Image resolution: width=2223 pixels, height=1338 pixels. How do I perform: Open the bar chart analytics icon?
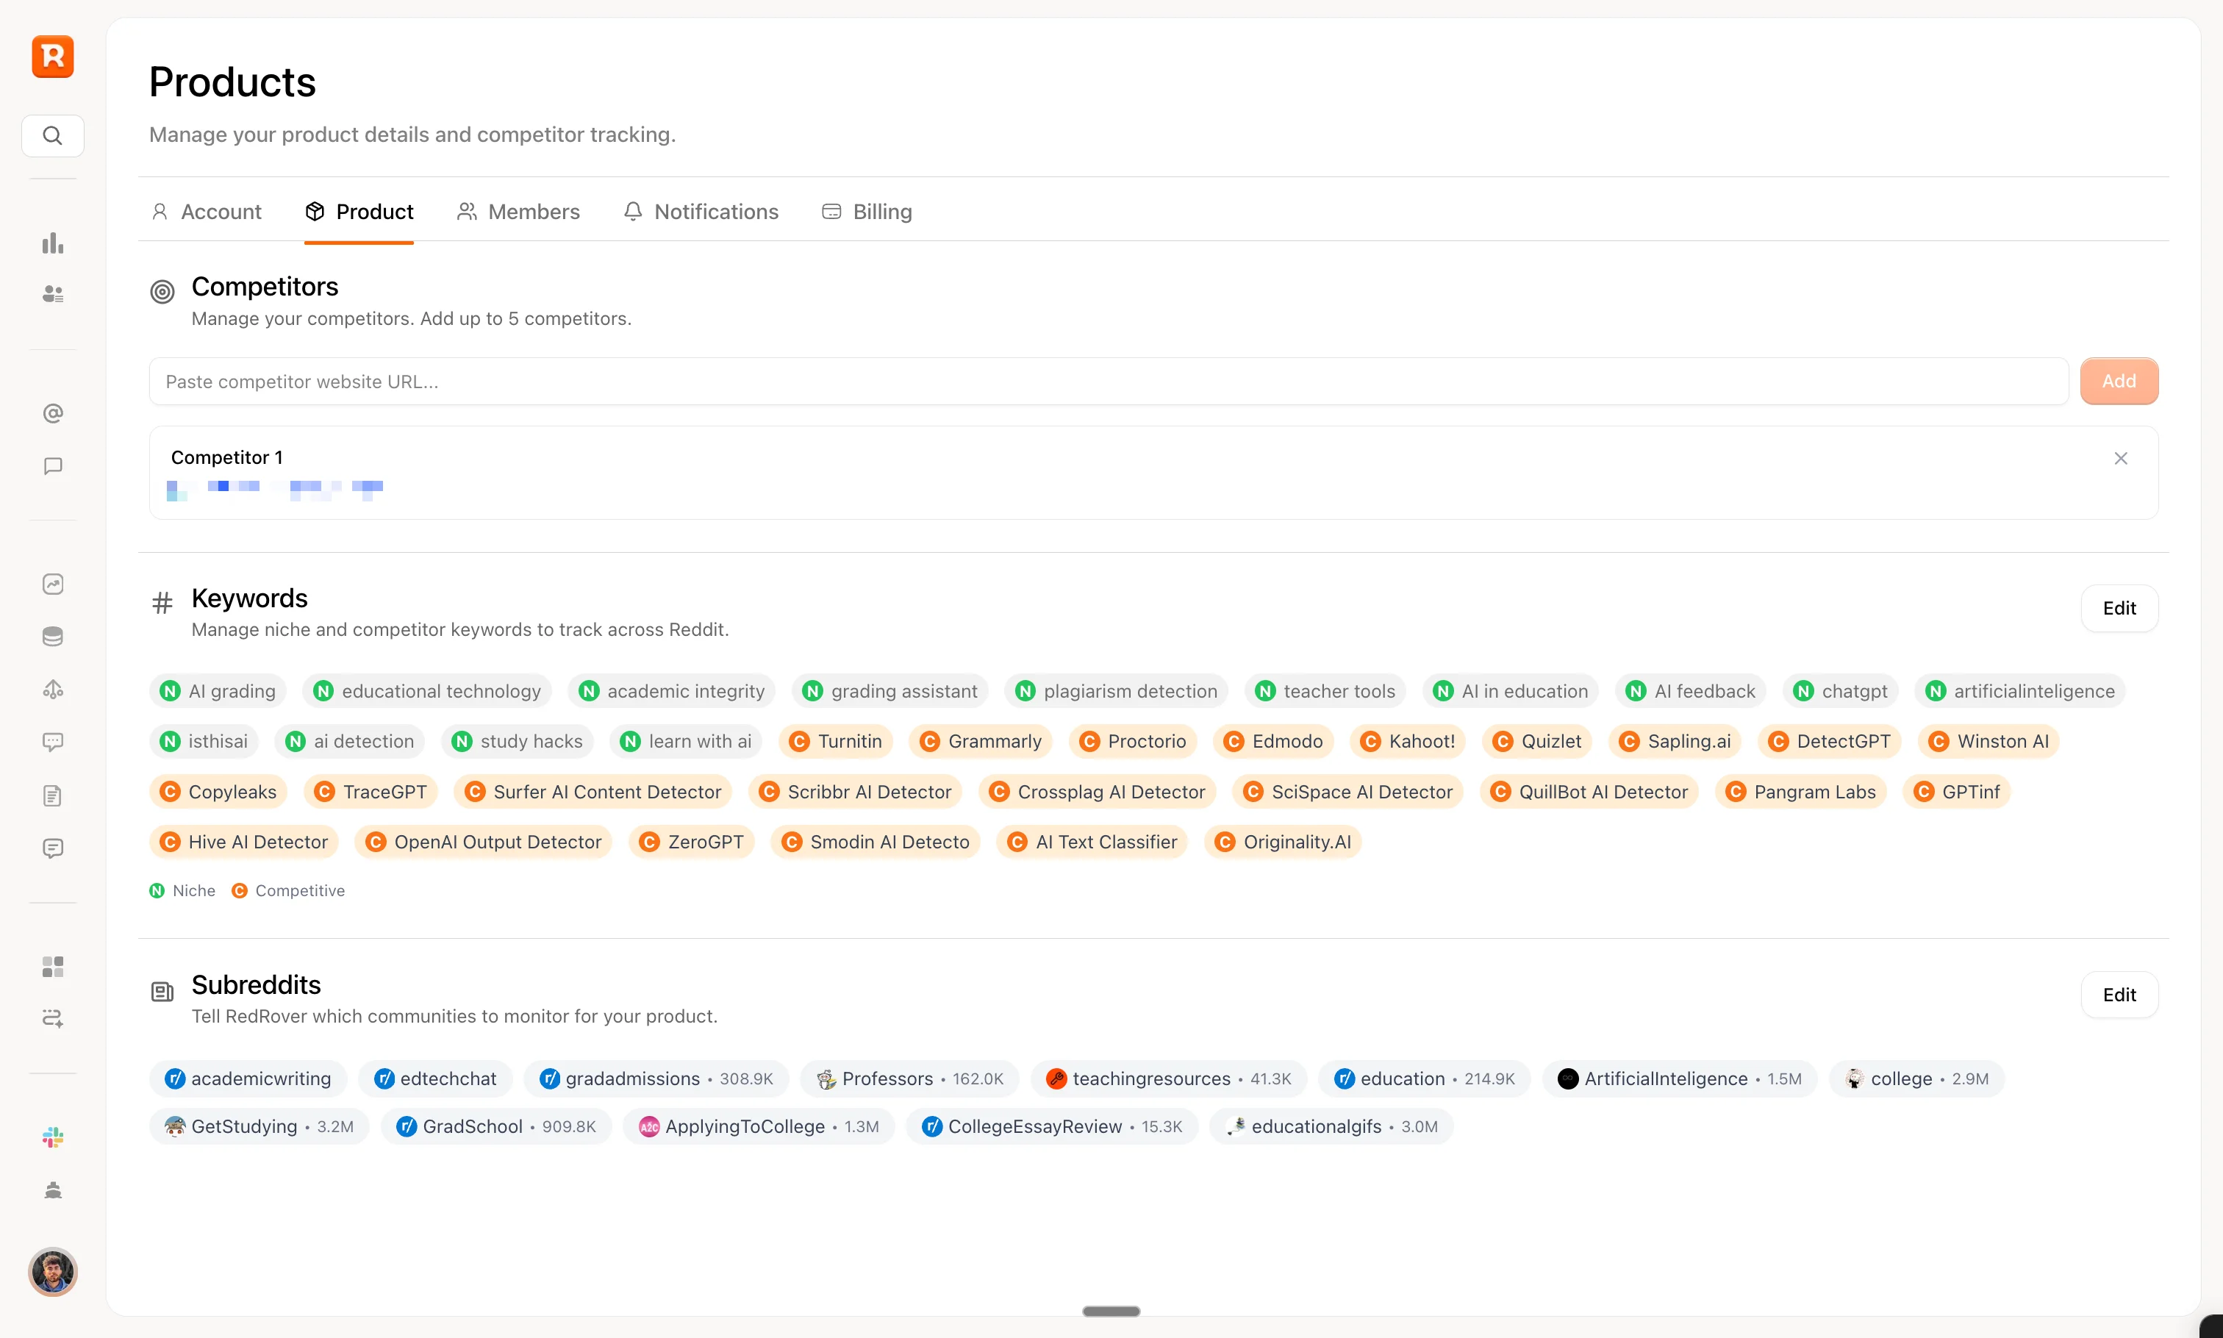(x=52, y=243)
